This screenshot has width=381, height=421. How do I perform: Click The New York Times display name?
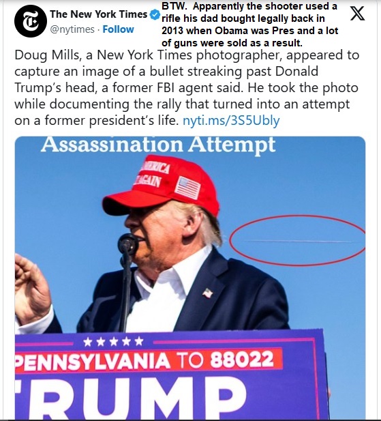(98, 14)
